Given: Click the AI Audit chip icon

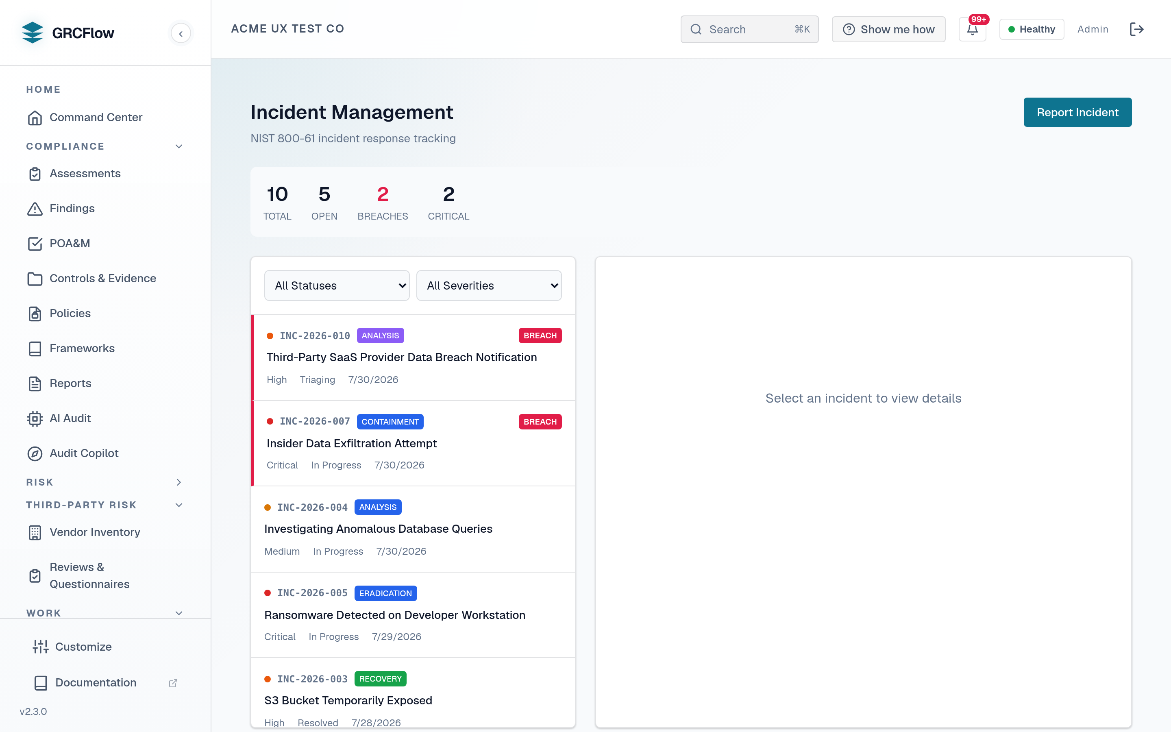Looking at the screenshot, I should tap(35, 418).
